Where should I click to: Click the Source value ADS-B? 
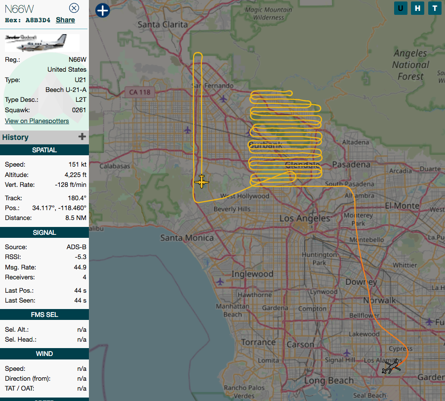tap(77, 247)
